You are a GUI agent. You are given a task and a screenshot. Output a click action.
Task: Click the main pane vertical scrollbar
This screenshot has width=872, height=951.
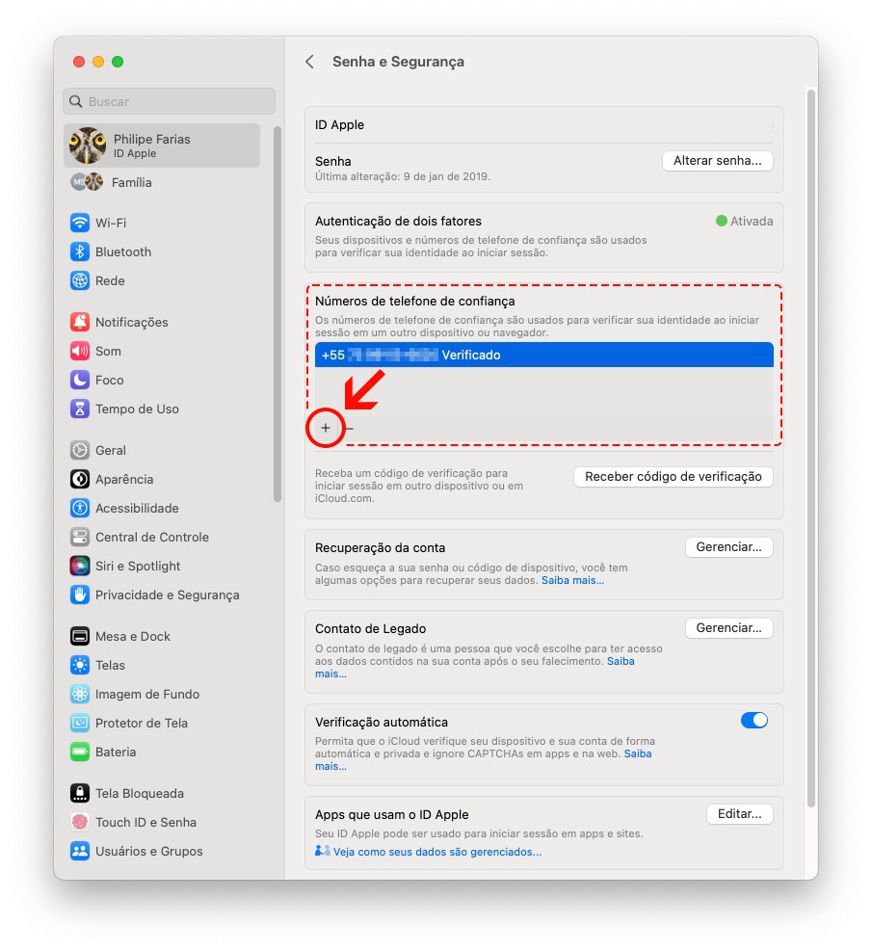(x=810, y=449)
